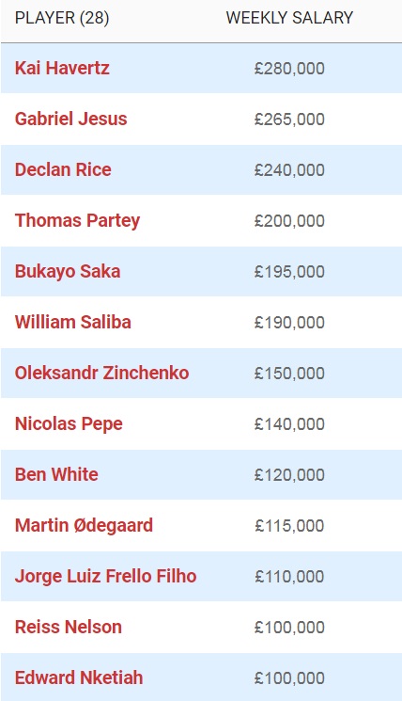Click the £240,000 salary value
Viewport: 402px width, 701px height.
[x=289, y=170]
